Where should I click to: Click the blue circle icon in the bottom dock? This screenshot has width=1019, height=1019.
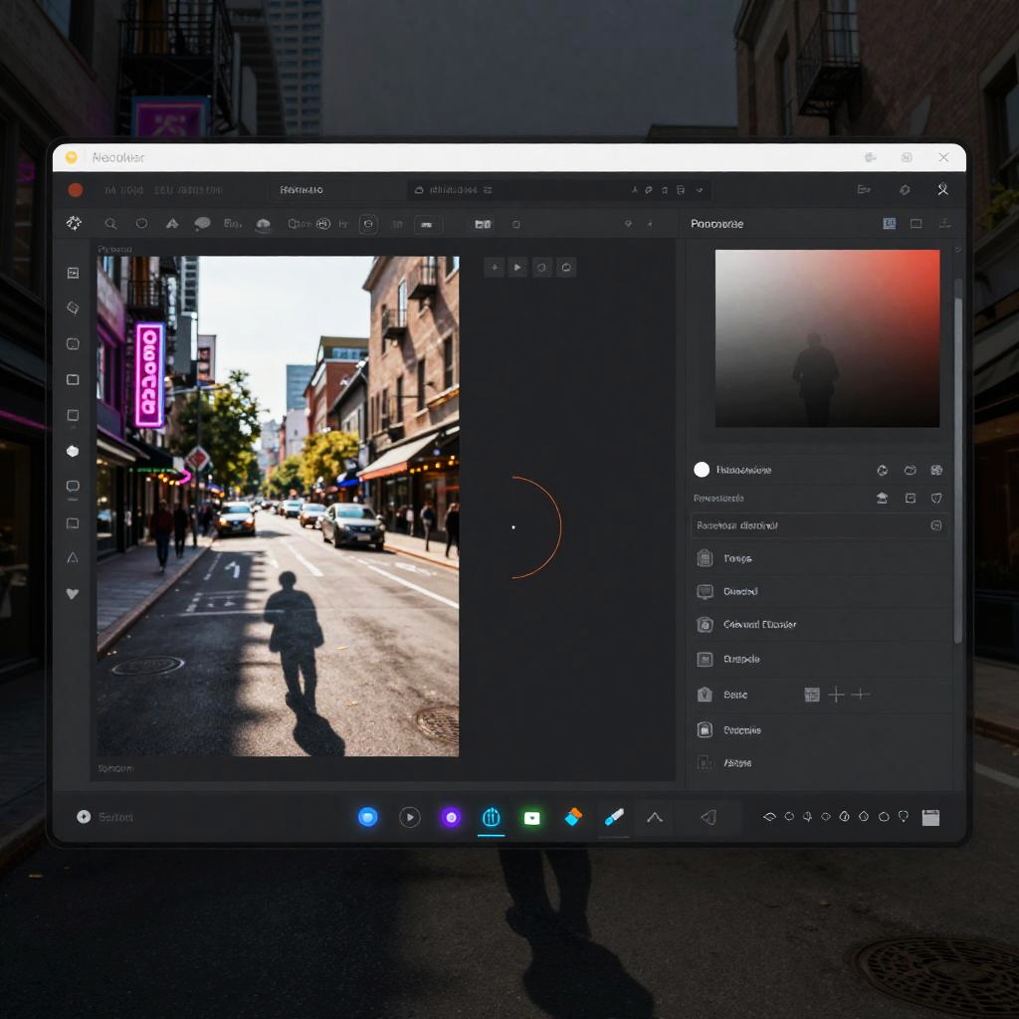368,817
